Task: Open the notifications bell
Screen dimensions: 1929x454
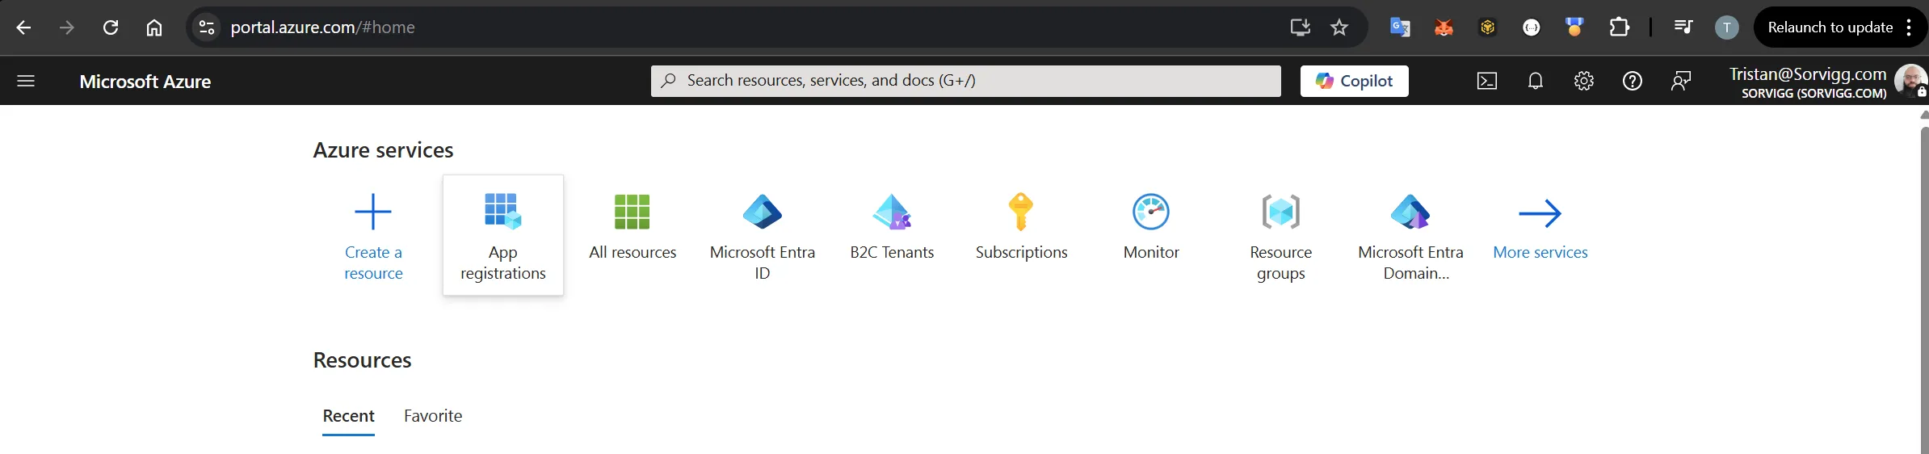Action: [1536, 81]
